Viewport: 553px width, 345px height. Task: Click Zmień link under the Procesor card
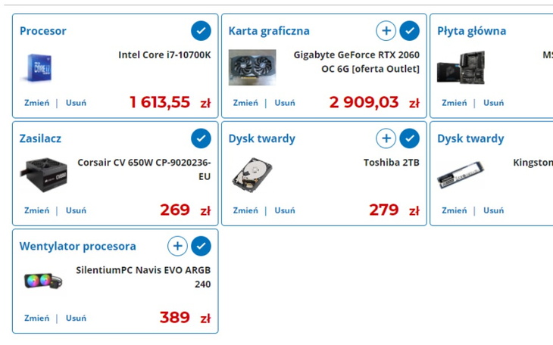pos(36,103)
